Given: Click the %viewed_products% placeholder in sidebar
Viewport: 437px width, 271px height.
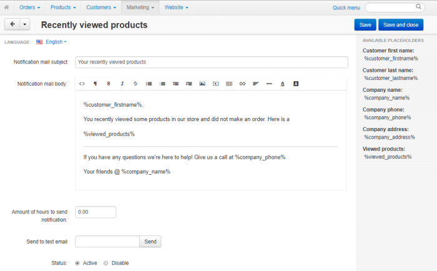Looking at the screenshot, I should [x=388, y=157].
